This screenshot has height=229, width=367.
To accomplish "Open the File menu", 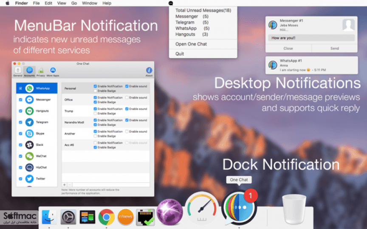I will click(36, 3).
